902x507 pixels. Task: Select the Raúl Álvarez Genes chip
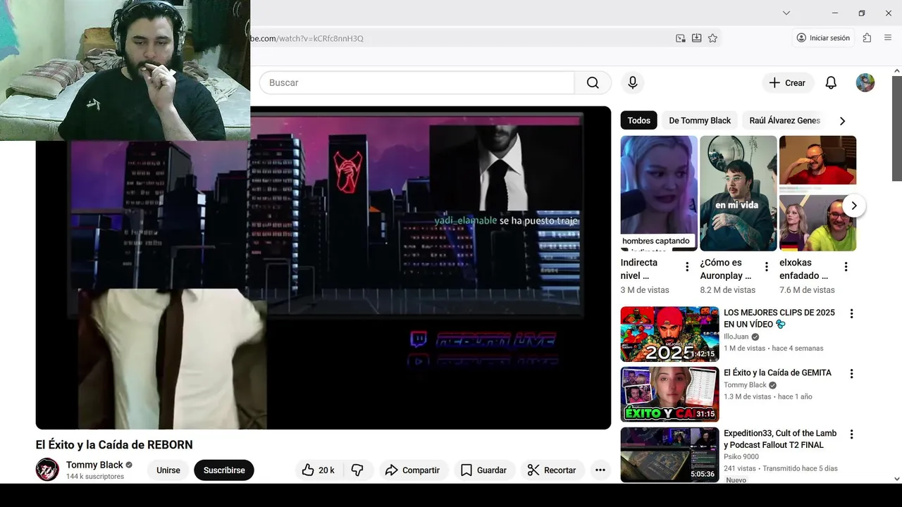point(784,120)
